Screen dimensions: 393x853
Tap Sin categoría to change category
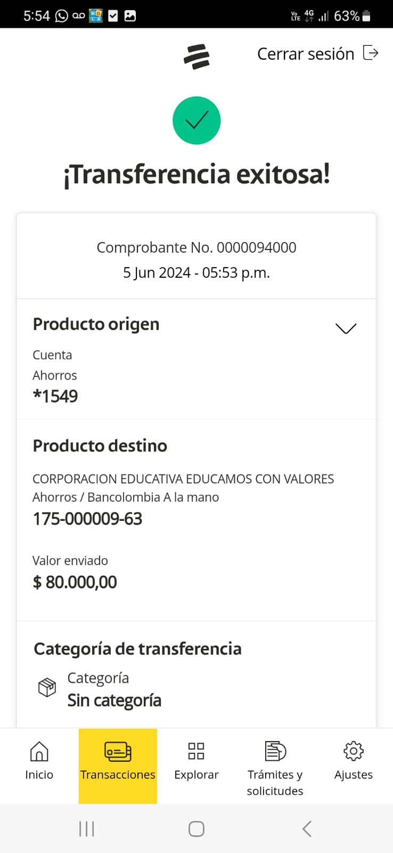click(x=114, y=701)
